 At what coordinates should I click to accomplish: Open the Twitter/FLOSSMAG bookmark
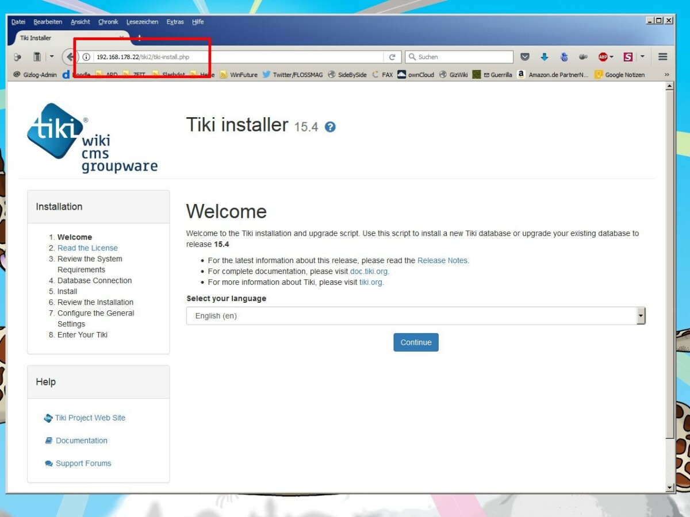pyautogui.click(x=293, y=75)
